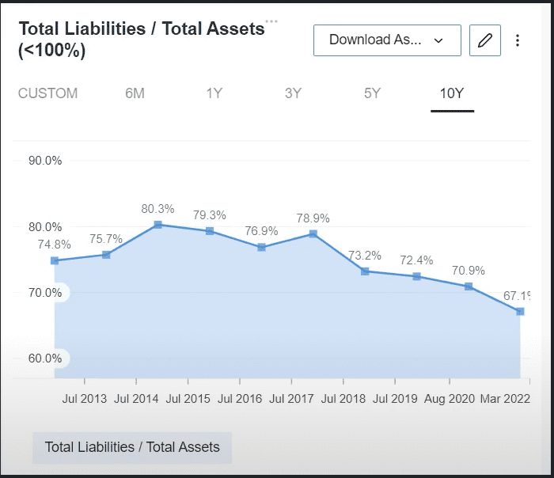The width and height of the screenshot is (554, 478).
Task: Click the 79.3% data point marker
Action: (210, 231)
